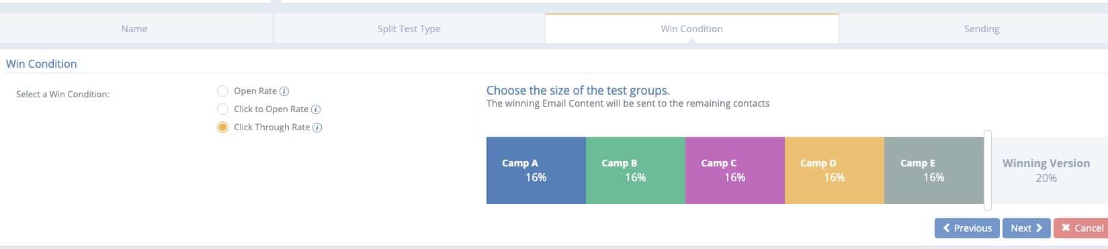Image resolution: width=1108 pixels, height=249 pixels.
Task: Click the purple Camp C segment
Action: click(735, 170)
